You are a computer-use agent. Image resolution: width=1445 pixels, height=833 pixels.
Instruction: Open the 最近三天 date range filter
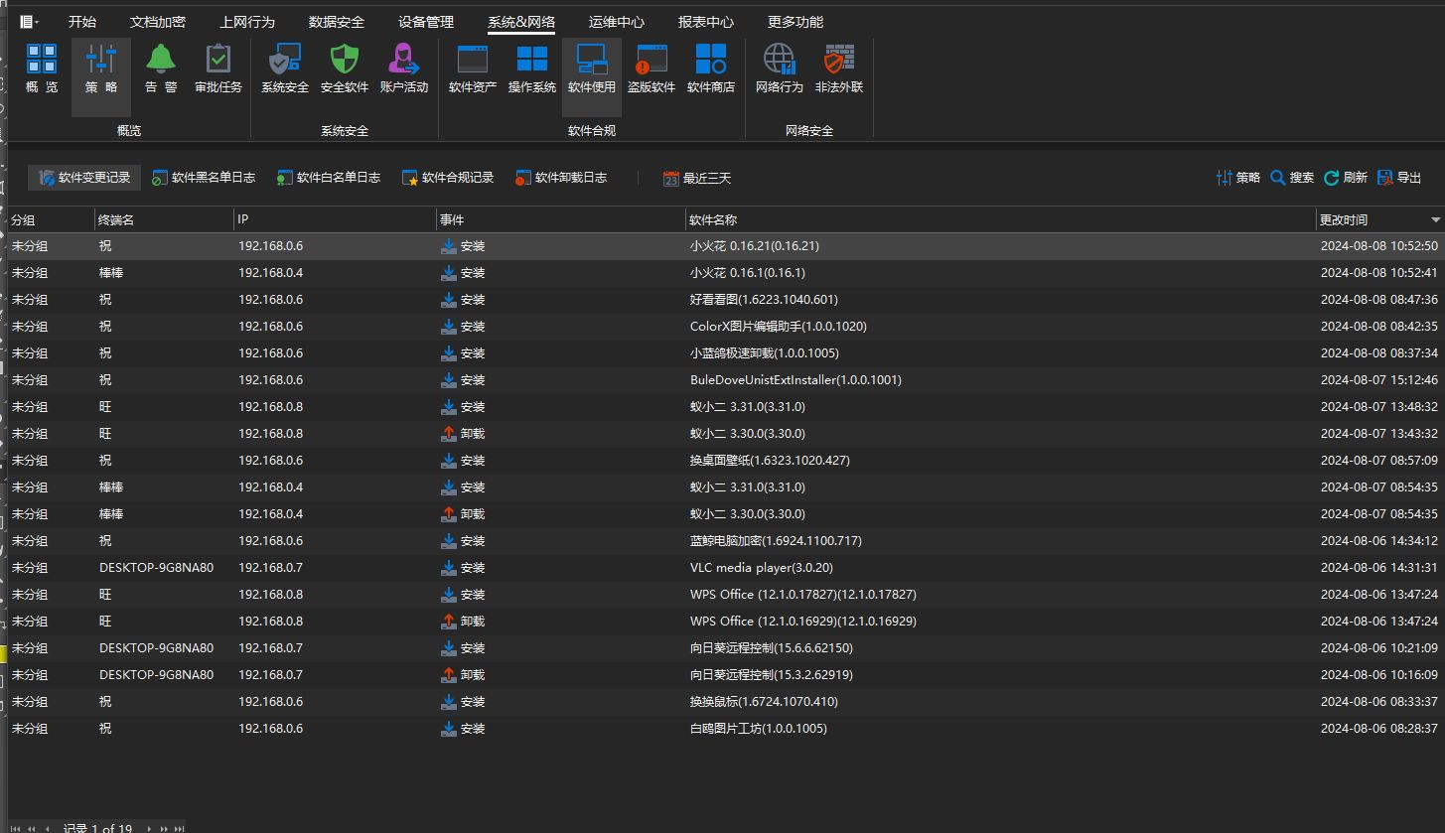[x=697, y=179]
